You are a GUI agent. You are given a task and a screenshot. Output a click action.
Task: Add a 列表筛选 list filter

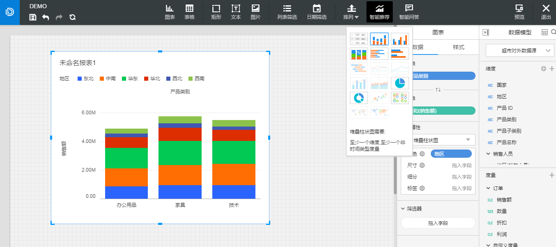(287, 12)
